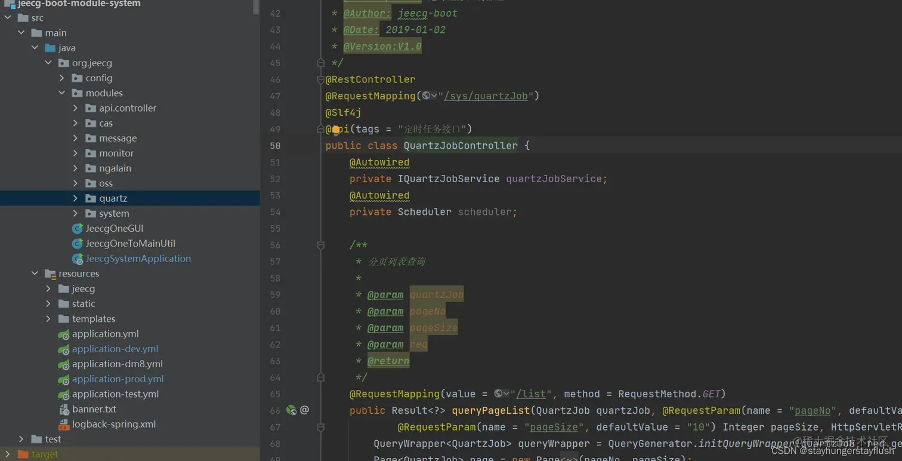The image size is (902, 461).
Task: Open the URL globe dropdown before "/sys/quartzJob"
Action: coord(430,96)
